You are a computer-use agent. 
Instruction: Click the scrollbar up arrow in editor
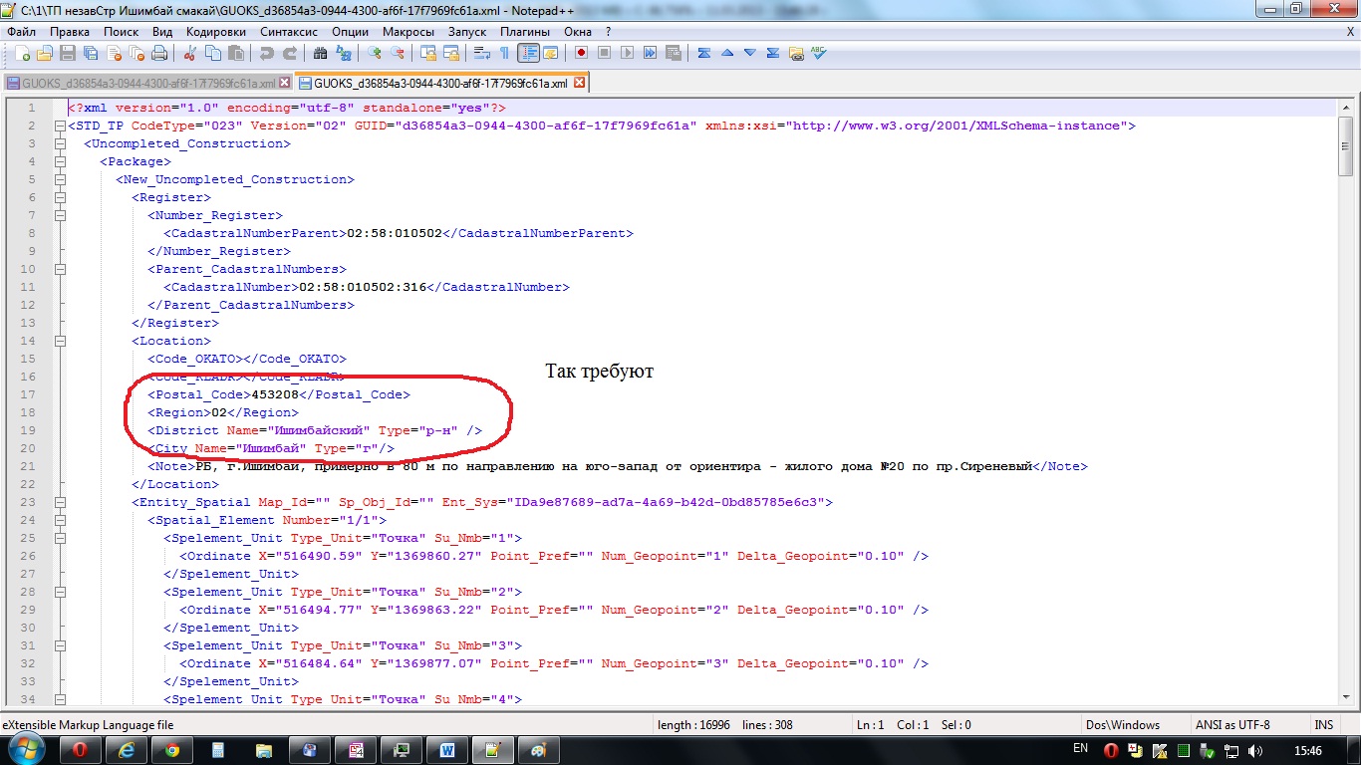click(x=1346, y=108)
